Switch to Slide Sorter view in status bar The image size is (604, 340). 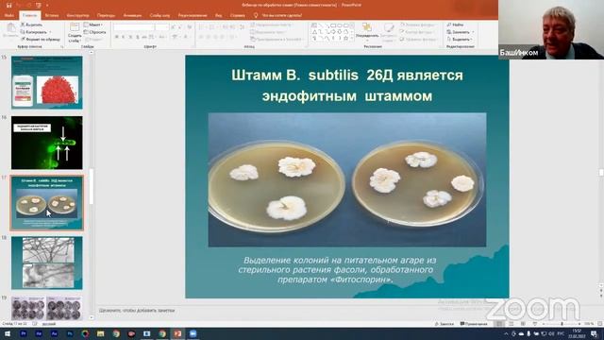(x=511, y=324)
